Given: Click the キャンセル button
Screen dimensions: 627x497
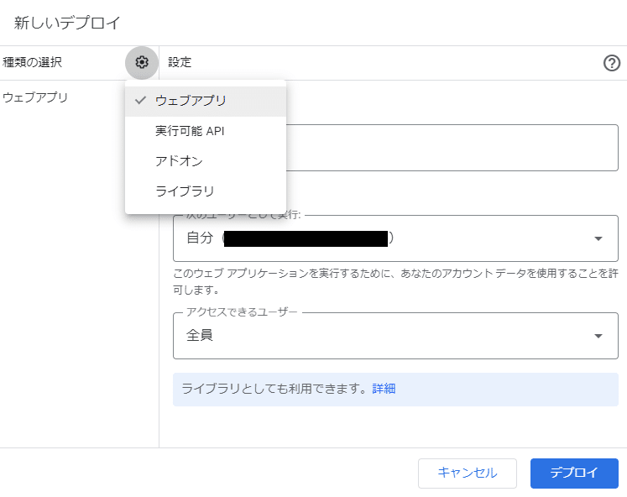Looking at the screenshot, I should [467, 473].
